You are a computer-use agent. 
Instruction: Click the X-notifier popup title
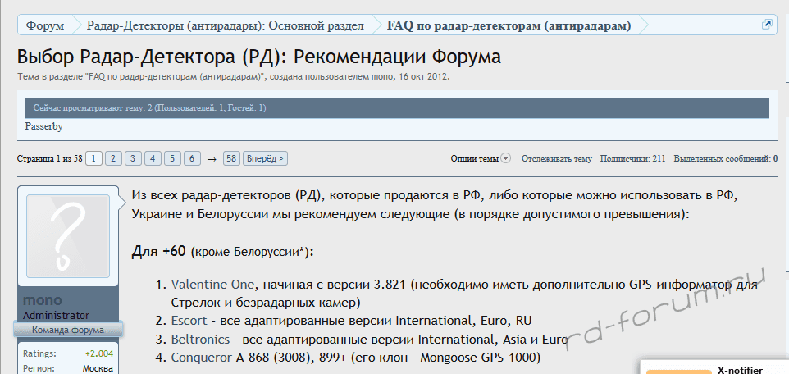[740, 371]
